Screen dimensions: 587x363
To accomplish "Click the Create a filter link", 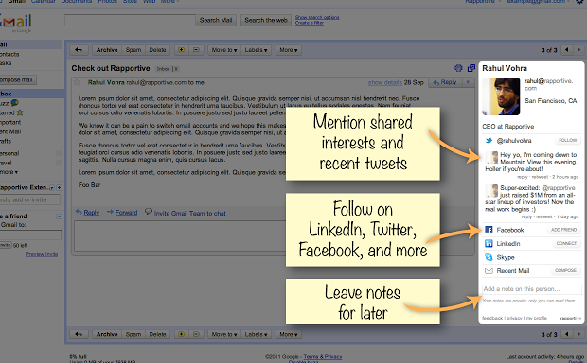I will click(x=310, y=23).
